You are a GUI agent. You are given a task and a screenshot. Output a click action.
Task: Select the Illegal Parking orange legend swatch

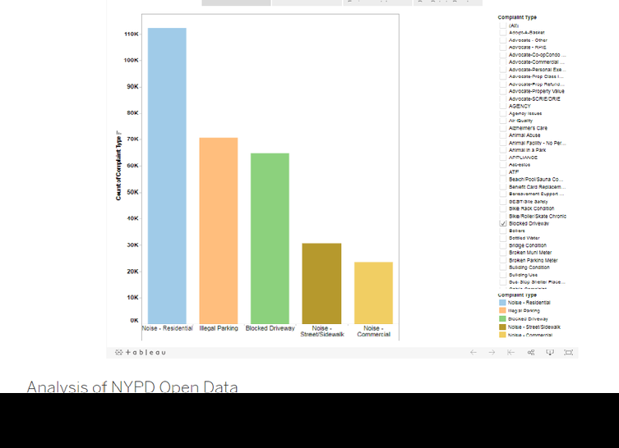tap(502, 311)
